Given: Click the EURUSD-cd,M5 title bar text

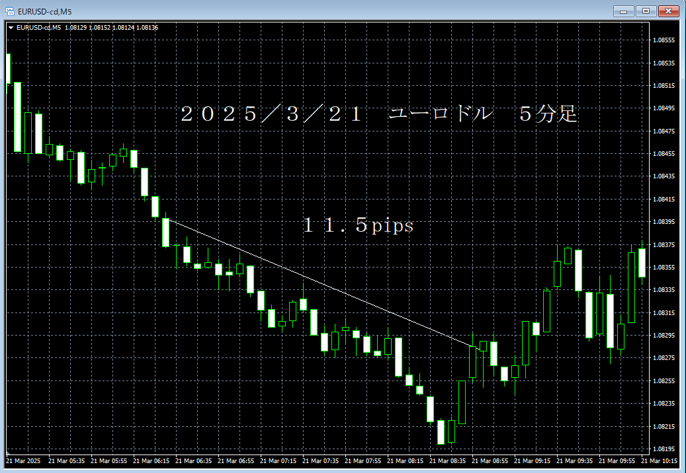Looking at the screenshot, I should click(x=44, y=12).
